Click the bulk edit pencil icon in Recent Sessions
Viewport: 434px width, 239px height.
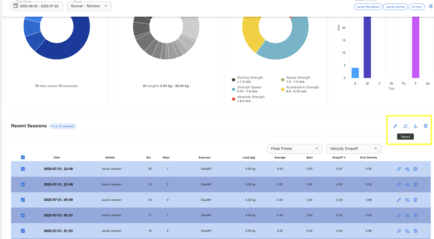[x=395, y=126]
